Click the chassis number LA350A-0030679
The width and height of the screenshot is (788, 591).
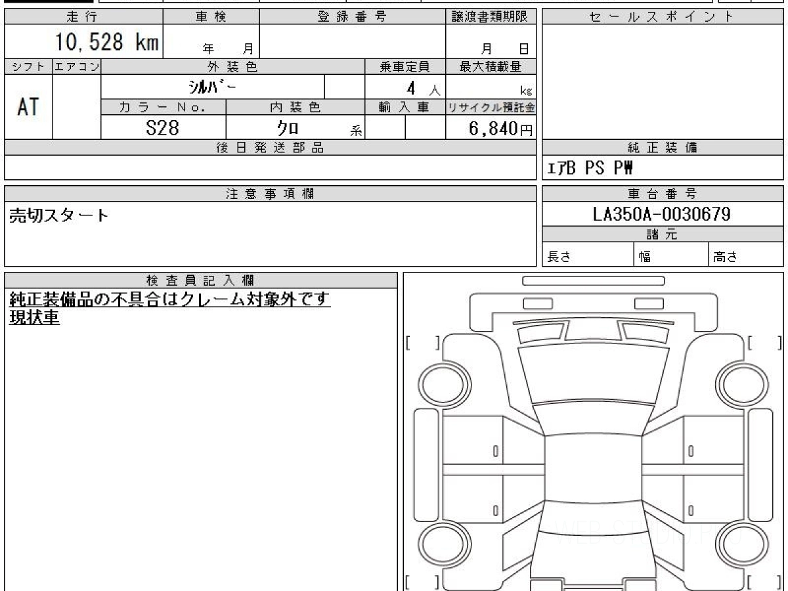(x=662, y=214)
